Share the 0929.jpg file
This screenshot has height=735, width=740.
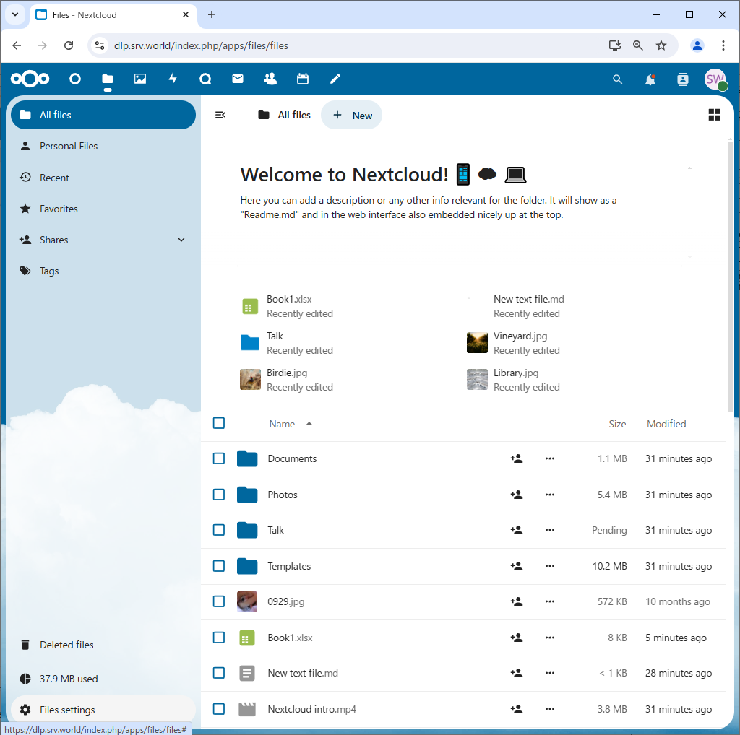coord(517,601)
